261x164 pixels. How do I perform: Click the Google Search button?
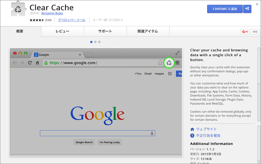[x=84, y=142]
